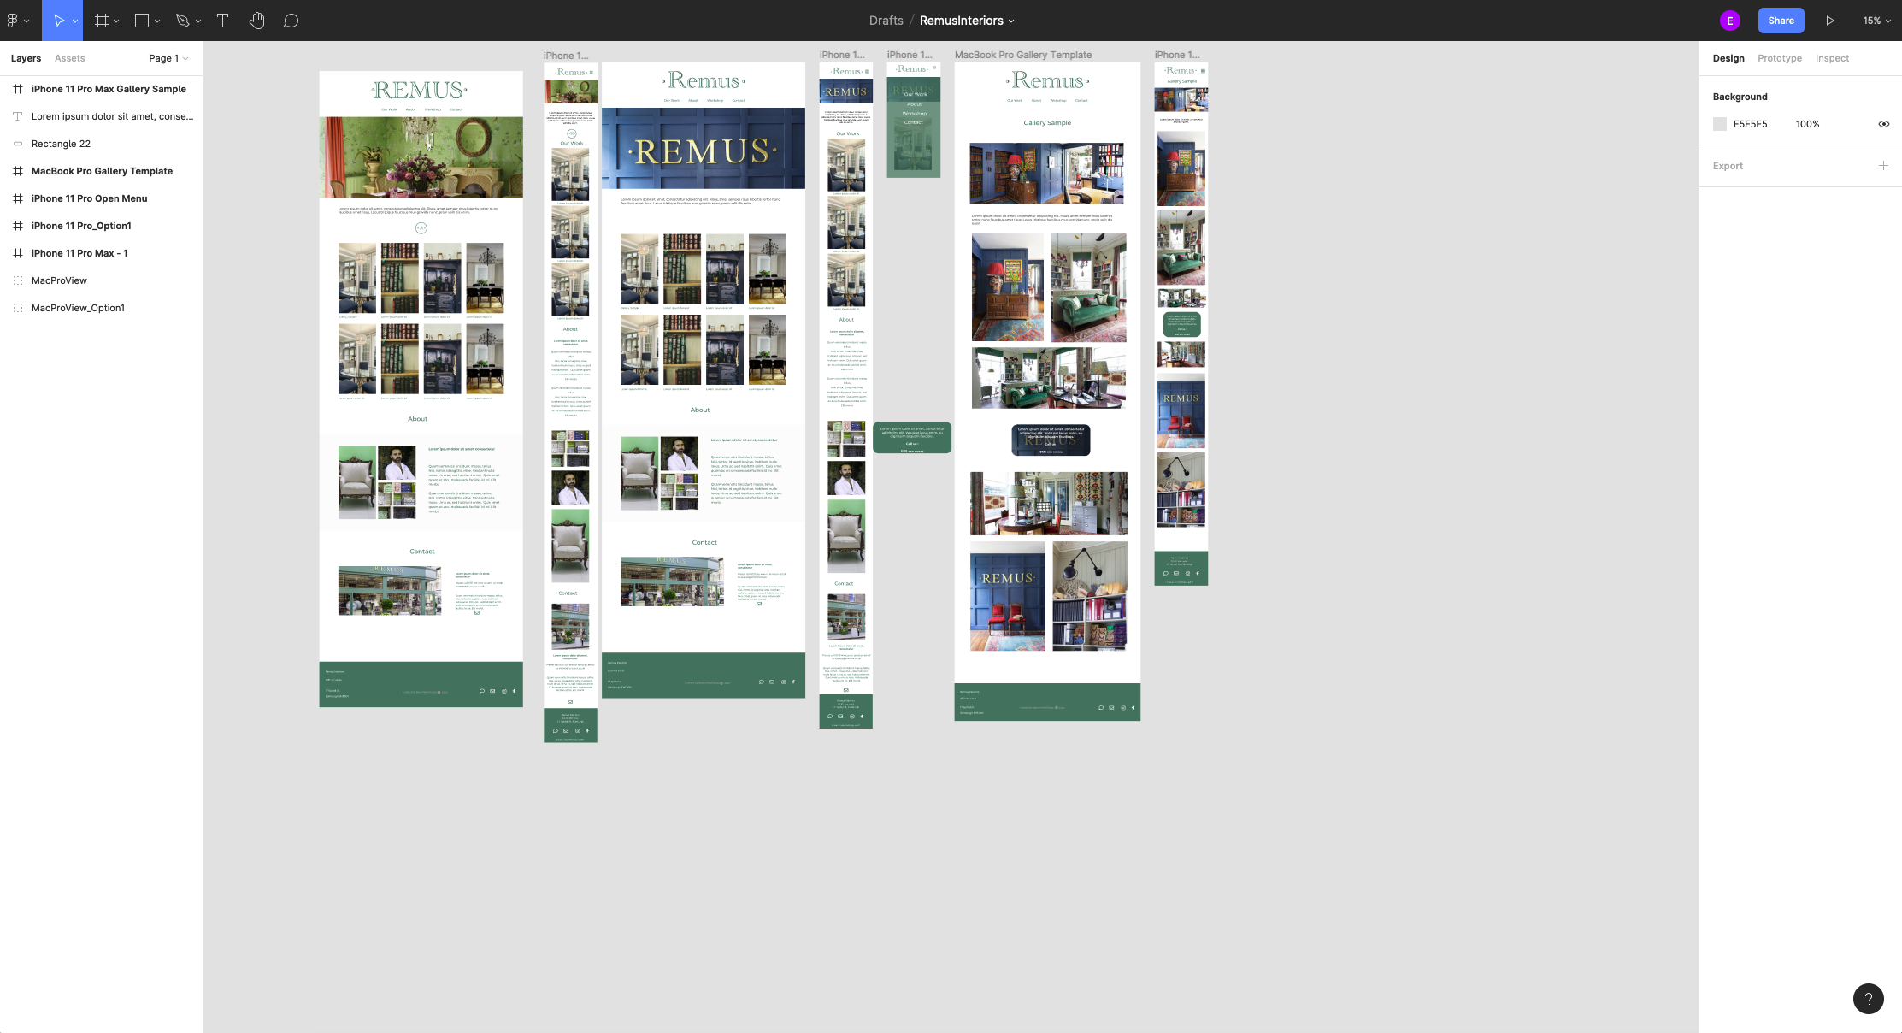Click the Export section label
The width and height of the screenshot is (1902, 1033).
coord(1728,166)
